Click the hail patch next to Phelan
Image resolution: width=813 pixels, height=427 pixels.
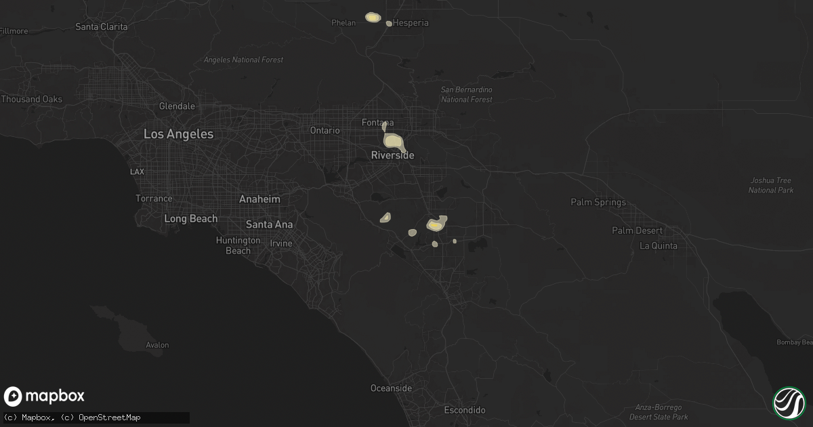pos(372,17)
